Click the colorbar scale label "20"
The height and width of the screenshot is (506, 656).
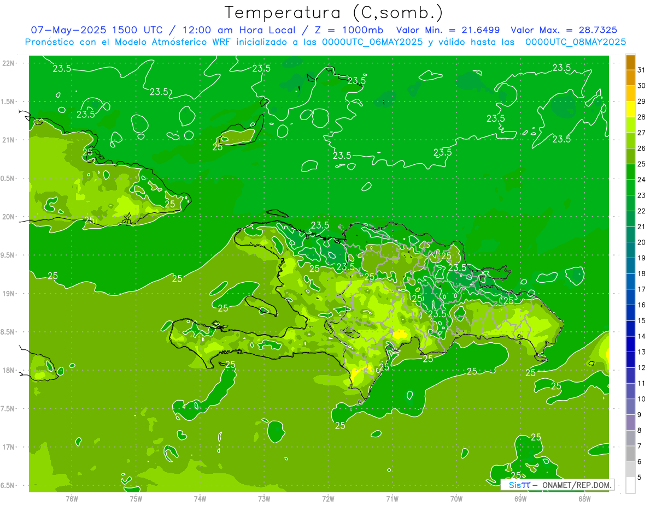pyautogui.click(x=641, y=242)
